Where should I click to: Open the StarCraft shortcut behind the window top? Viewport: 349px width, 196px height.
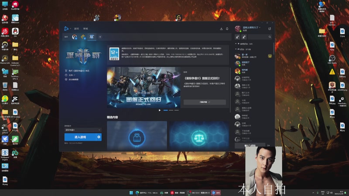coord(97,17)
